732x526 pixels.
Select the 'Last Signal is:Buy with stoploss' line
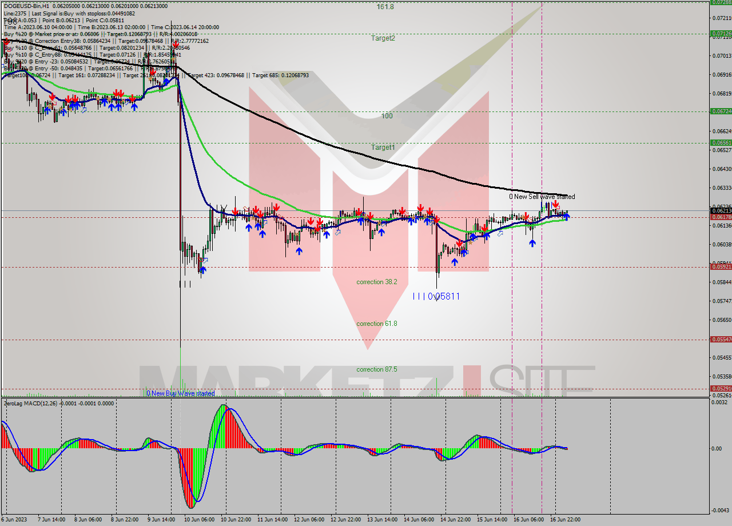coord(83,13)
